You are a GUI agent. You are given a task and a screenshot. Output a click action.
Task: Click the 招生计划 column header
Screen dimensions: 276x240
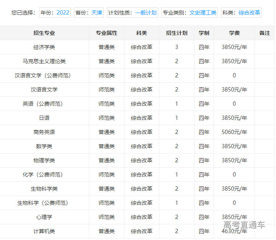176,33
